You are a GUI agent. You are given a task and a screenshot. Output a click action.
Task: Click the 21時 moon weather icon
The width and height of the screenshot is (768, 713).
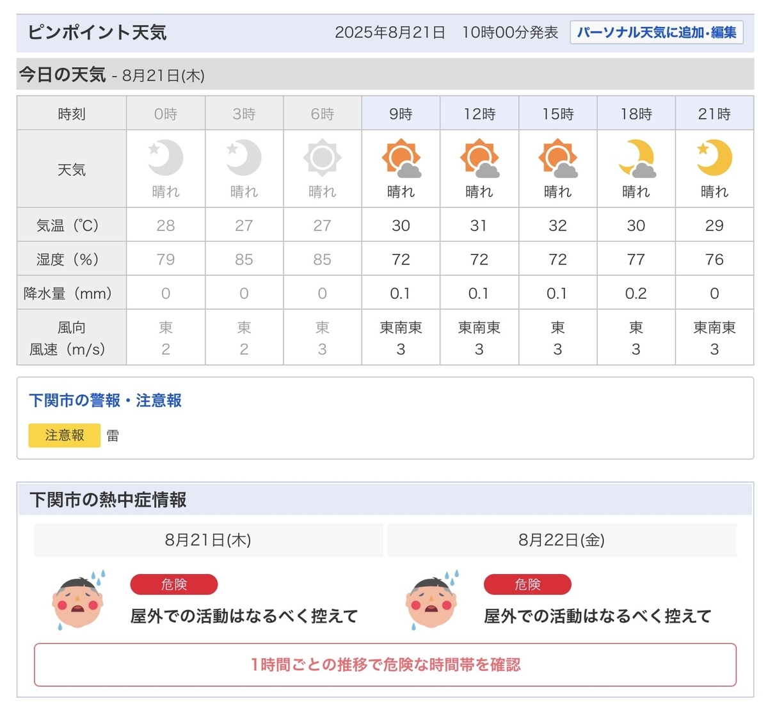tap(714, 157)
